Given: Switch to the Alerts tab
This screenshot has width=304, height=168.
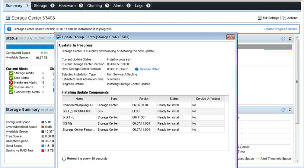Looking at the screenshot, I should 118,6.
